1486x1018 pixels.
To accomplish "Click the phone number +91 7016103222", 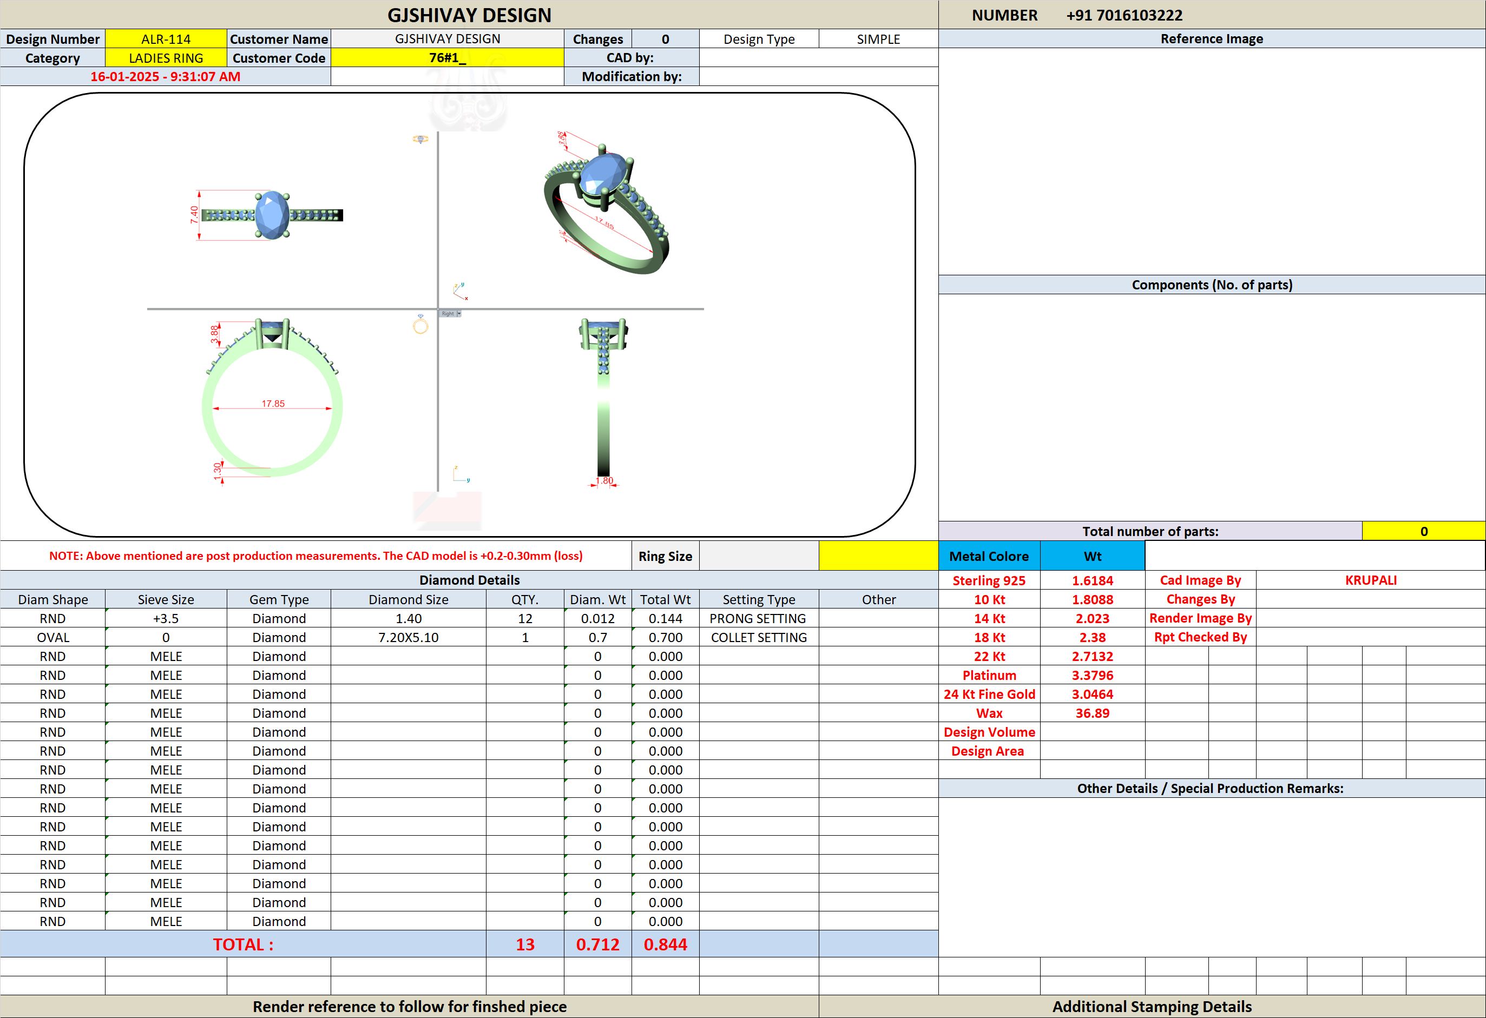I will pos(1125,15).
